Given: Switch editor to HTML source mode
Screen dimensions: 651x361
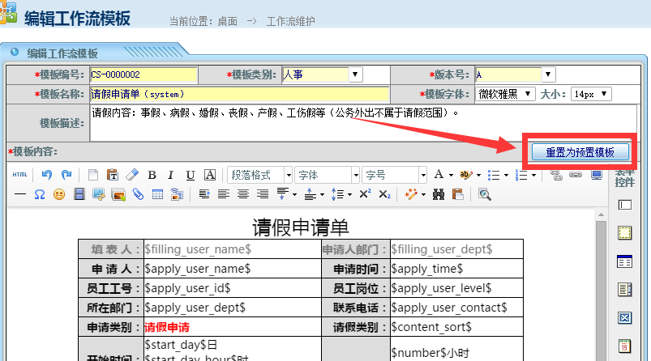Looking at the screenshot, I should click(19, 175).
